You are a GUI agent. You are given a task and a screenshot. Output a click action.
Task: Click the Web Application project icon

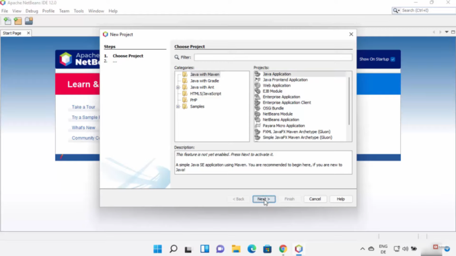click(258, 85)
